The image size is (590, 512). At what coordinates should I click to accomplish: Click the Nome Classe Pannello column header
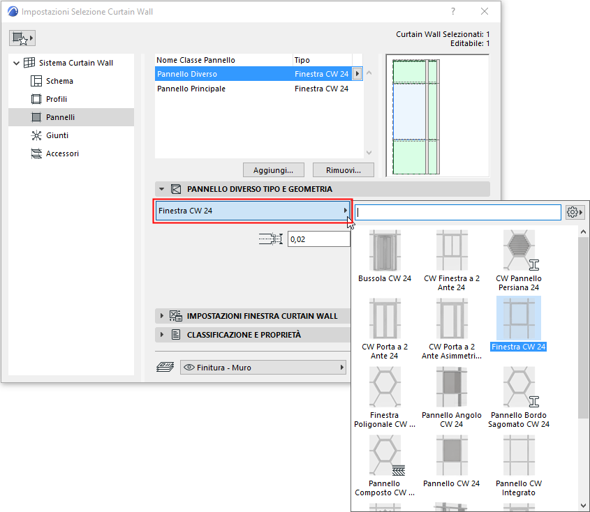223,60
